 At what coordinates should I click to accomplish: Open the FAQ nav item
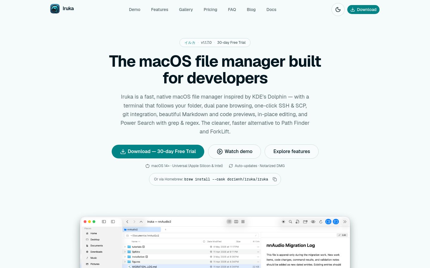pos(232,10)
